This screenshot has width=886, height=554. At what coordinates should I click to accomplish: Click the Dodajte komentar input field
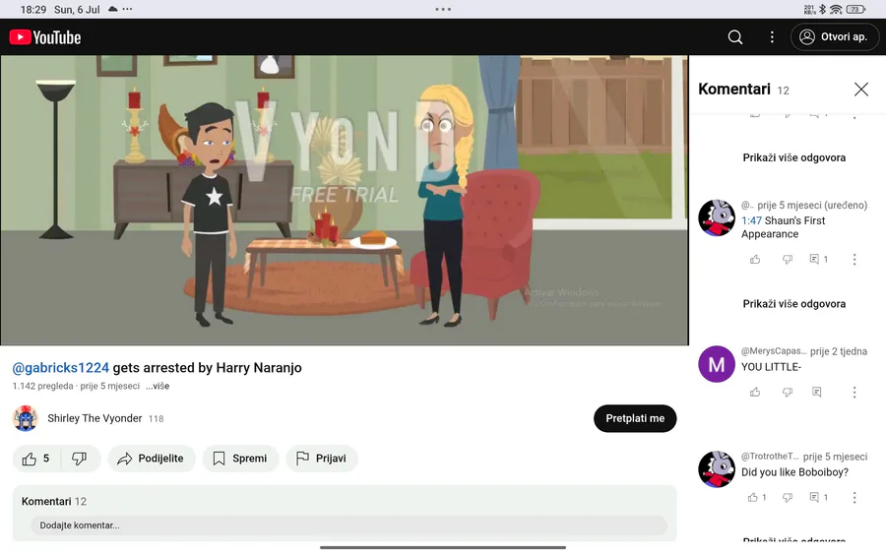[x=348, y=525]
